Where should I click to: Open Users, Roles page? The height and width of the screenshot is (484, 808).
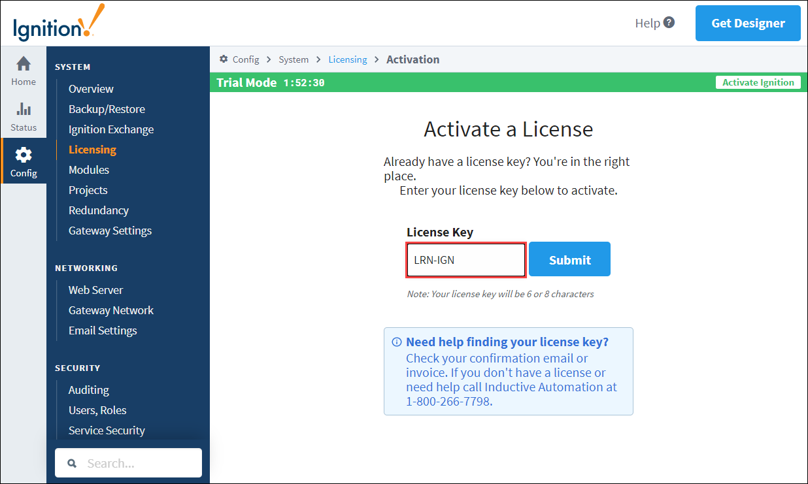pos(97,410)
